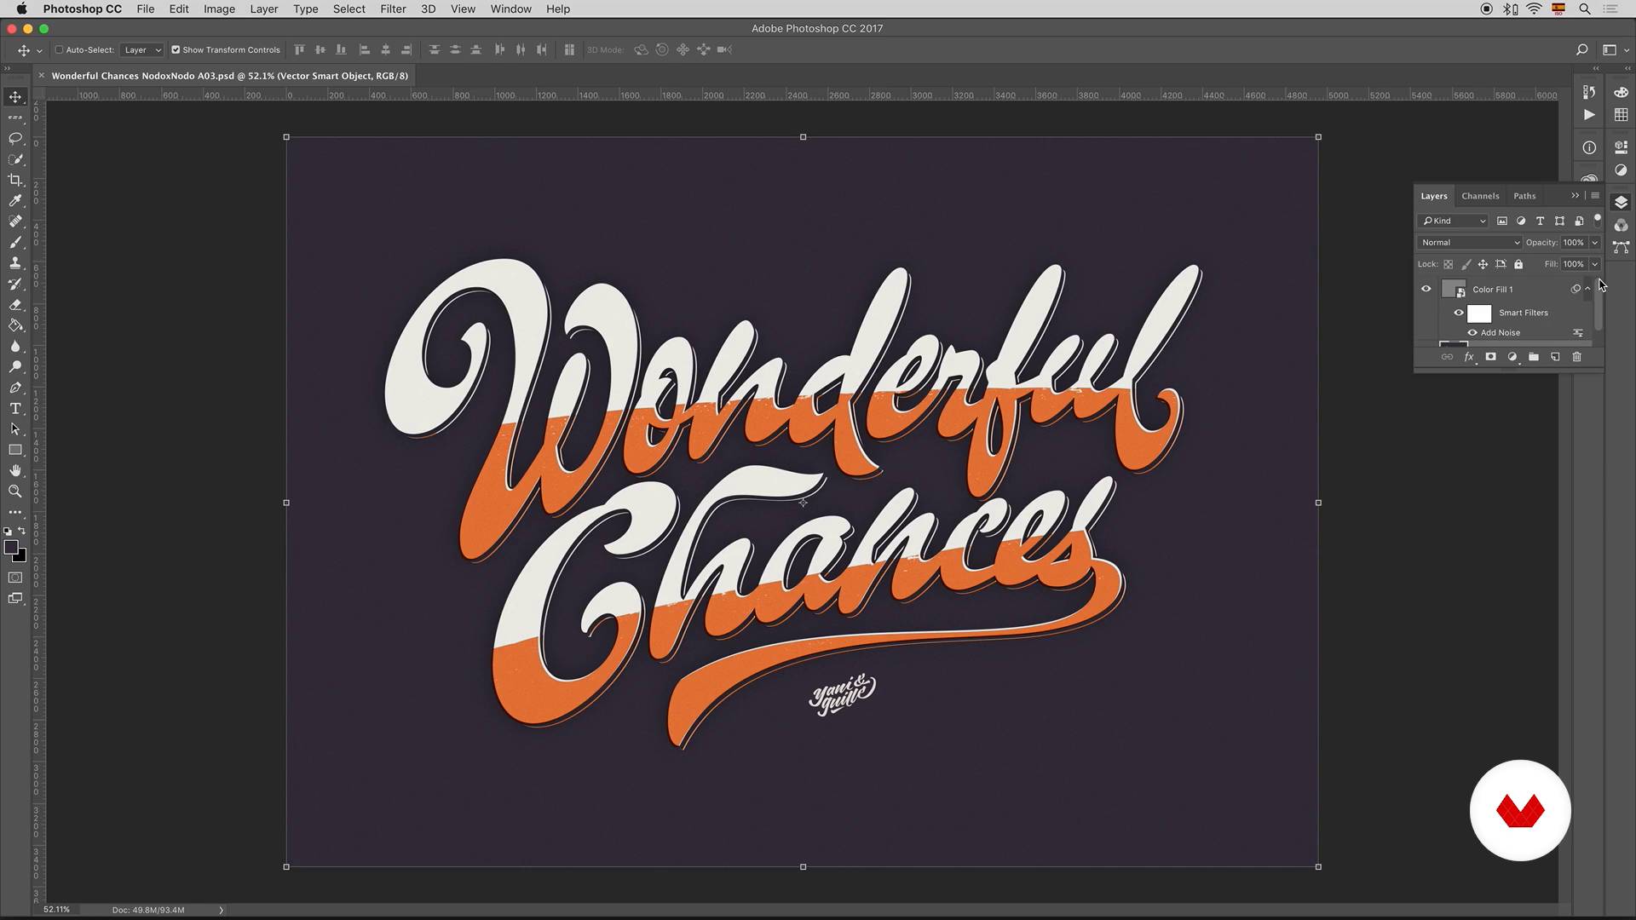
Task: Select the Spot Healing Brush tool
Action: (15, 221)
